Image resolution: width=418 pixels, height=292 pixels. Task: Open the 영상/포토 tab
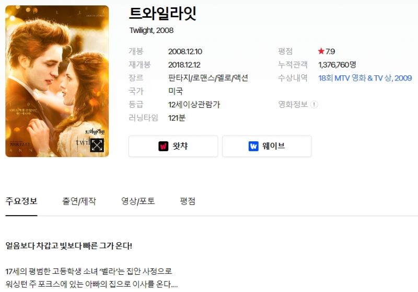tap(138, 201)
